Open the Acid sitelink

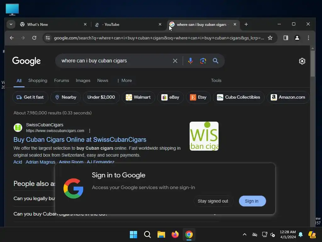[x=18, y=162]
